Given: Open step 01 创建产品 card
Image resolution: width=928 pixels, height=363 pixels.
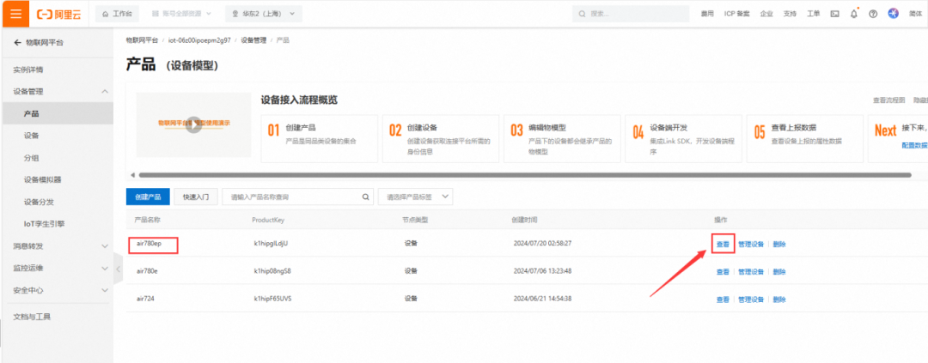Looking at the screenshot, I should click(319, 139).
